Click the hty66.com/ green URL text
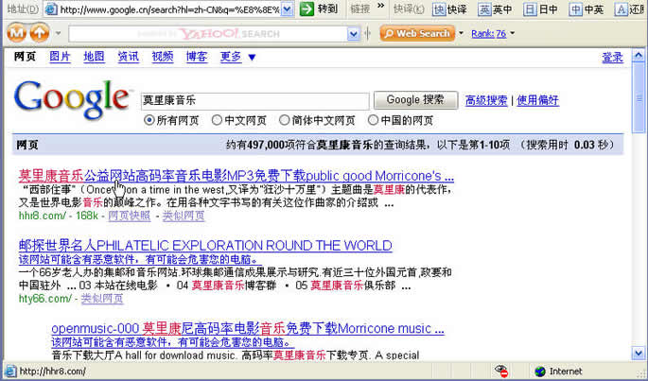This screenshot has width=648, height=381. click(x=45, y=299)
